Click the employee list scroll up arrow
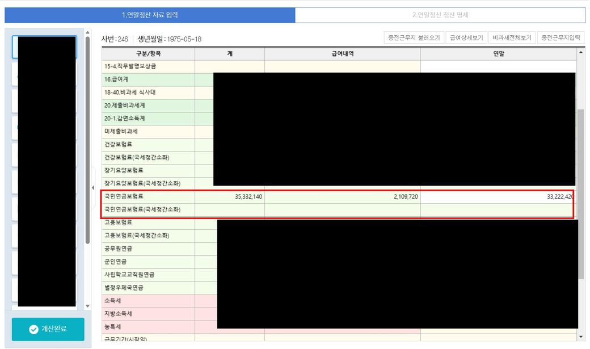 (87, 32)
